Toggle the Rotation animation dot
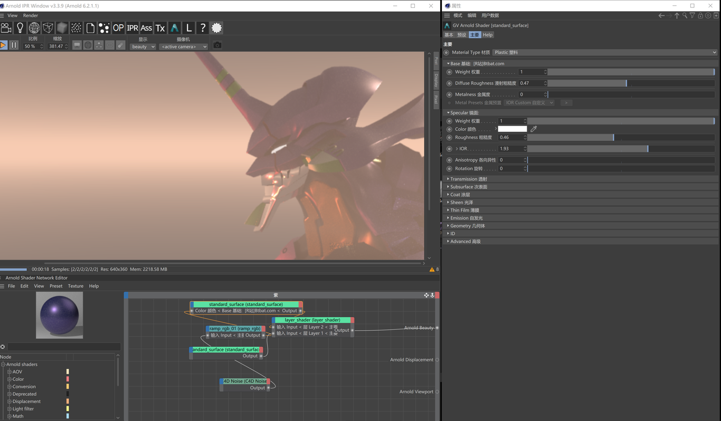Screen dimensions: 721x421 coord(450,169)
